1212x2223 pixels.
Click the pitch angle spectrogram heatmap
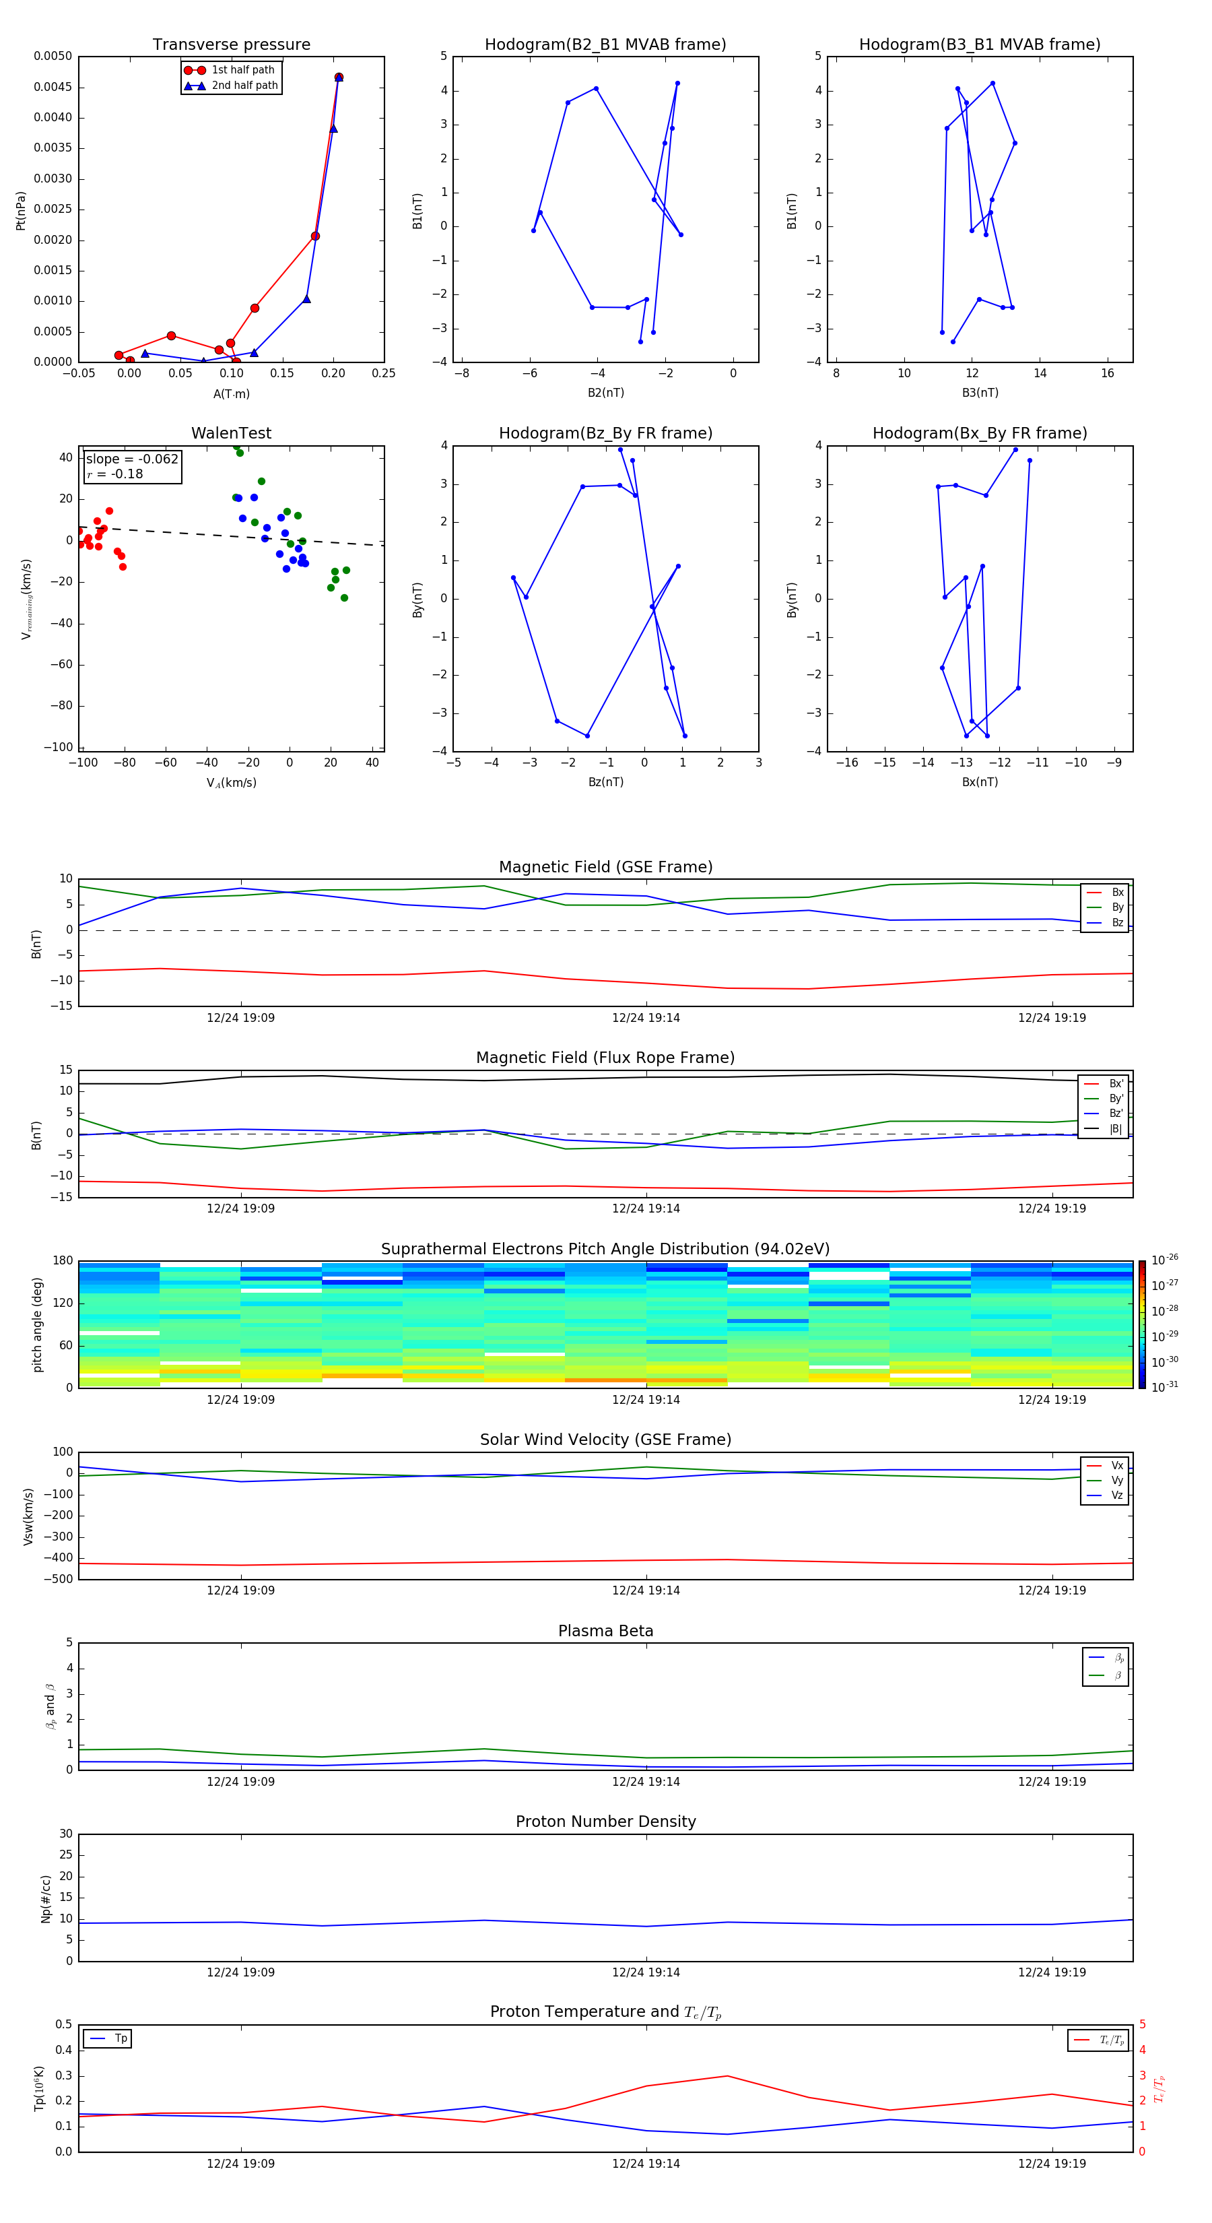pos(605,1324)
